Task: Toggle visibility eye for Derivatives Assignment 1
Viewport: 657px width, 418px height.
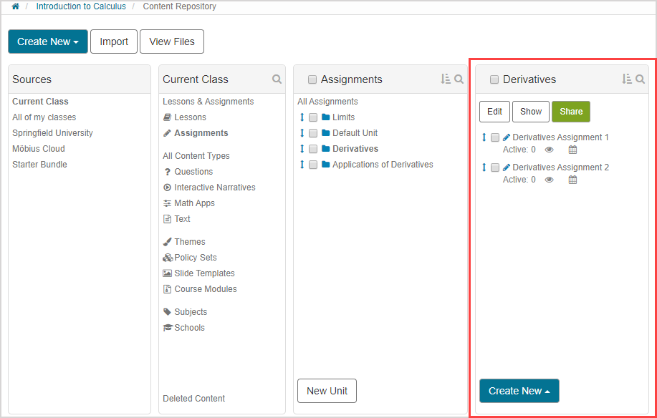Action: pos(550,150)
